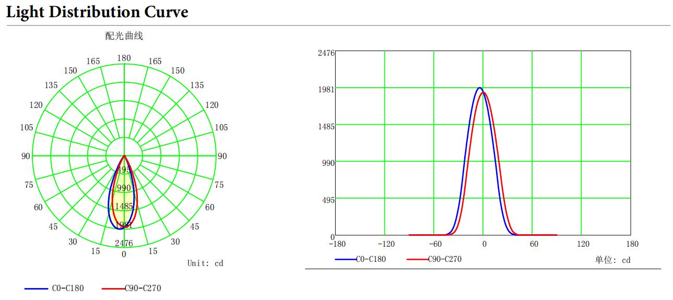Click the 2476 radial label at polar chart bottom
673x300 pixels.
tap(124, 243)
